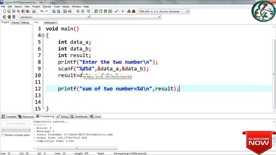Click the Compile and Run icon

click(105, 11)
